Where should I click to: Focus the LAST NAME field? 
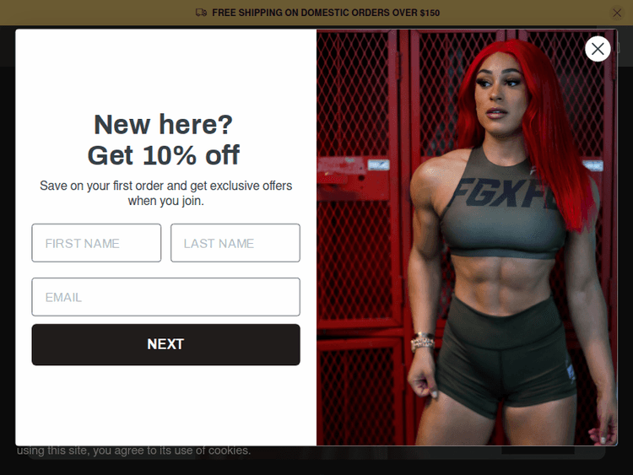coord(235,243)
